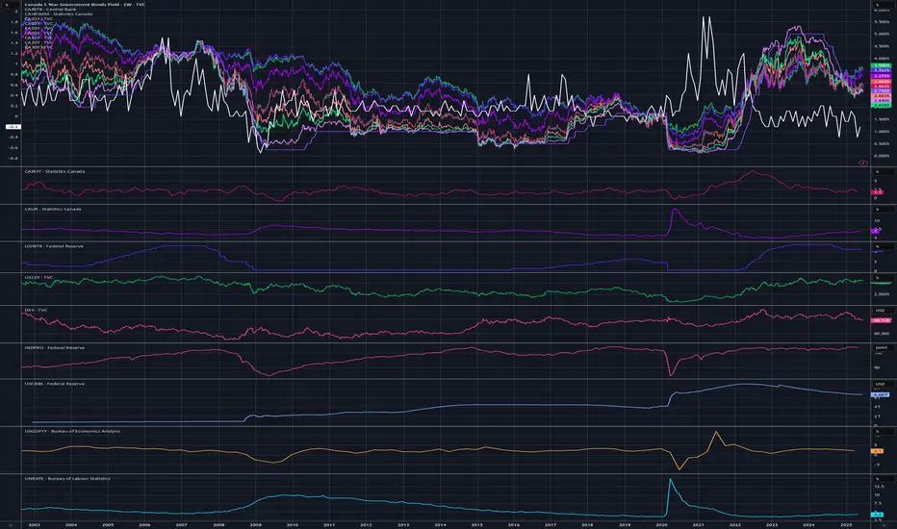Click the 2020 year label on time axis
897x529 pixels.
[661, 524]
